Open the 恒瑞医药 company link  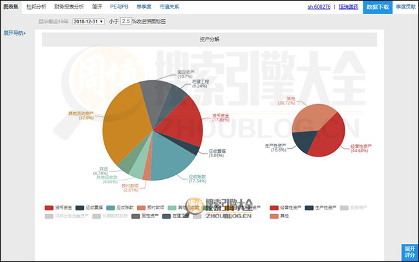pos(349,6)
